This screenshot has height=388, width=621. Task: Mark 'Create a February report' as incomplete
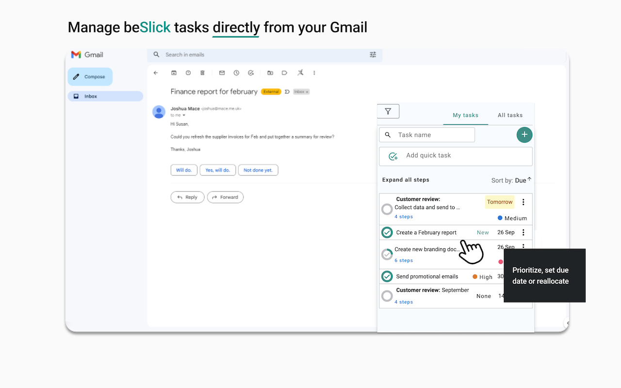click(x=387, y=232)
